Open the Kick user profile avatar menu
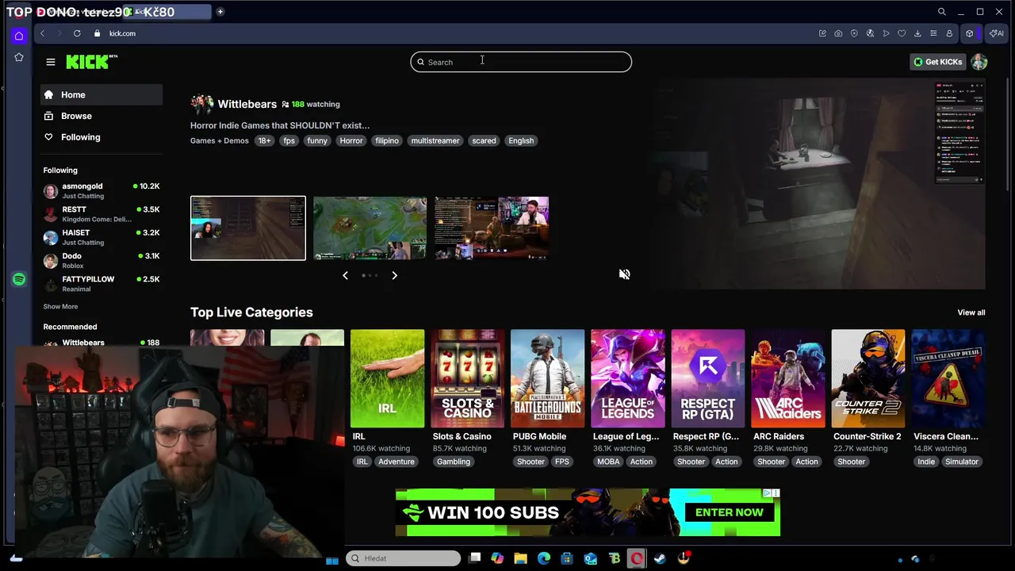 [979, 62]
